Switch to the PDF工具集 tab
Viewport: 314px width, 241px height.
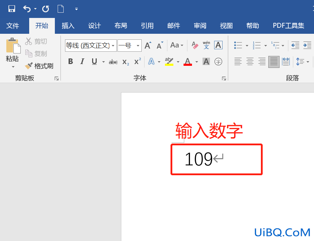pyautogui.click(x=289, y=26)
